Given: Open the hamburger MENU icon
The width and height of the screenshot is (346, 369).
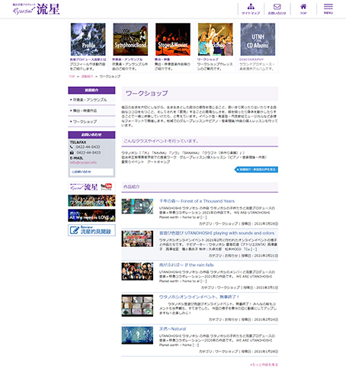Looking at the screenshot, I should click(x=328, y=9).
